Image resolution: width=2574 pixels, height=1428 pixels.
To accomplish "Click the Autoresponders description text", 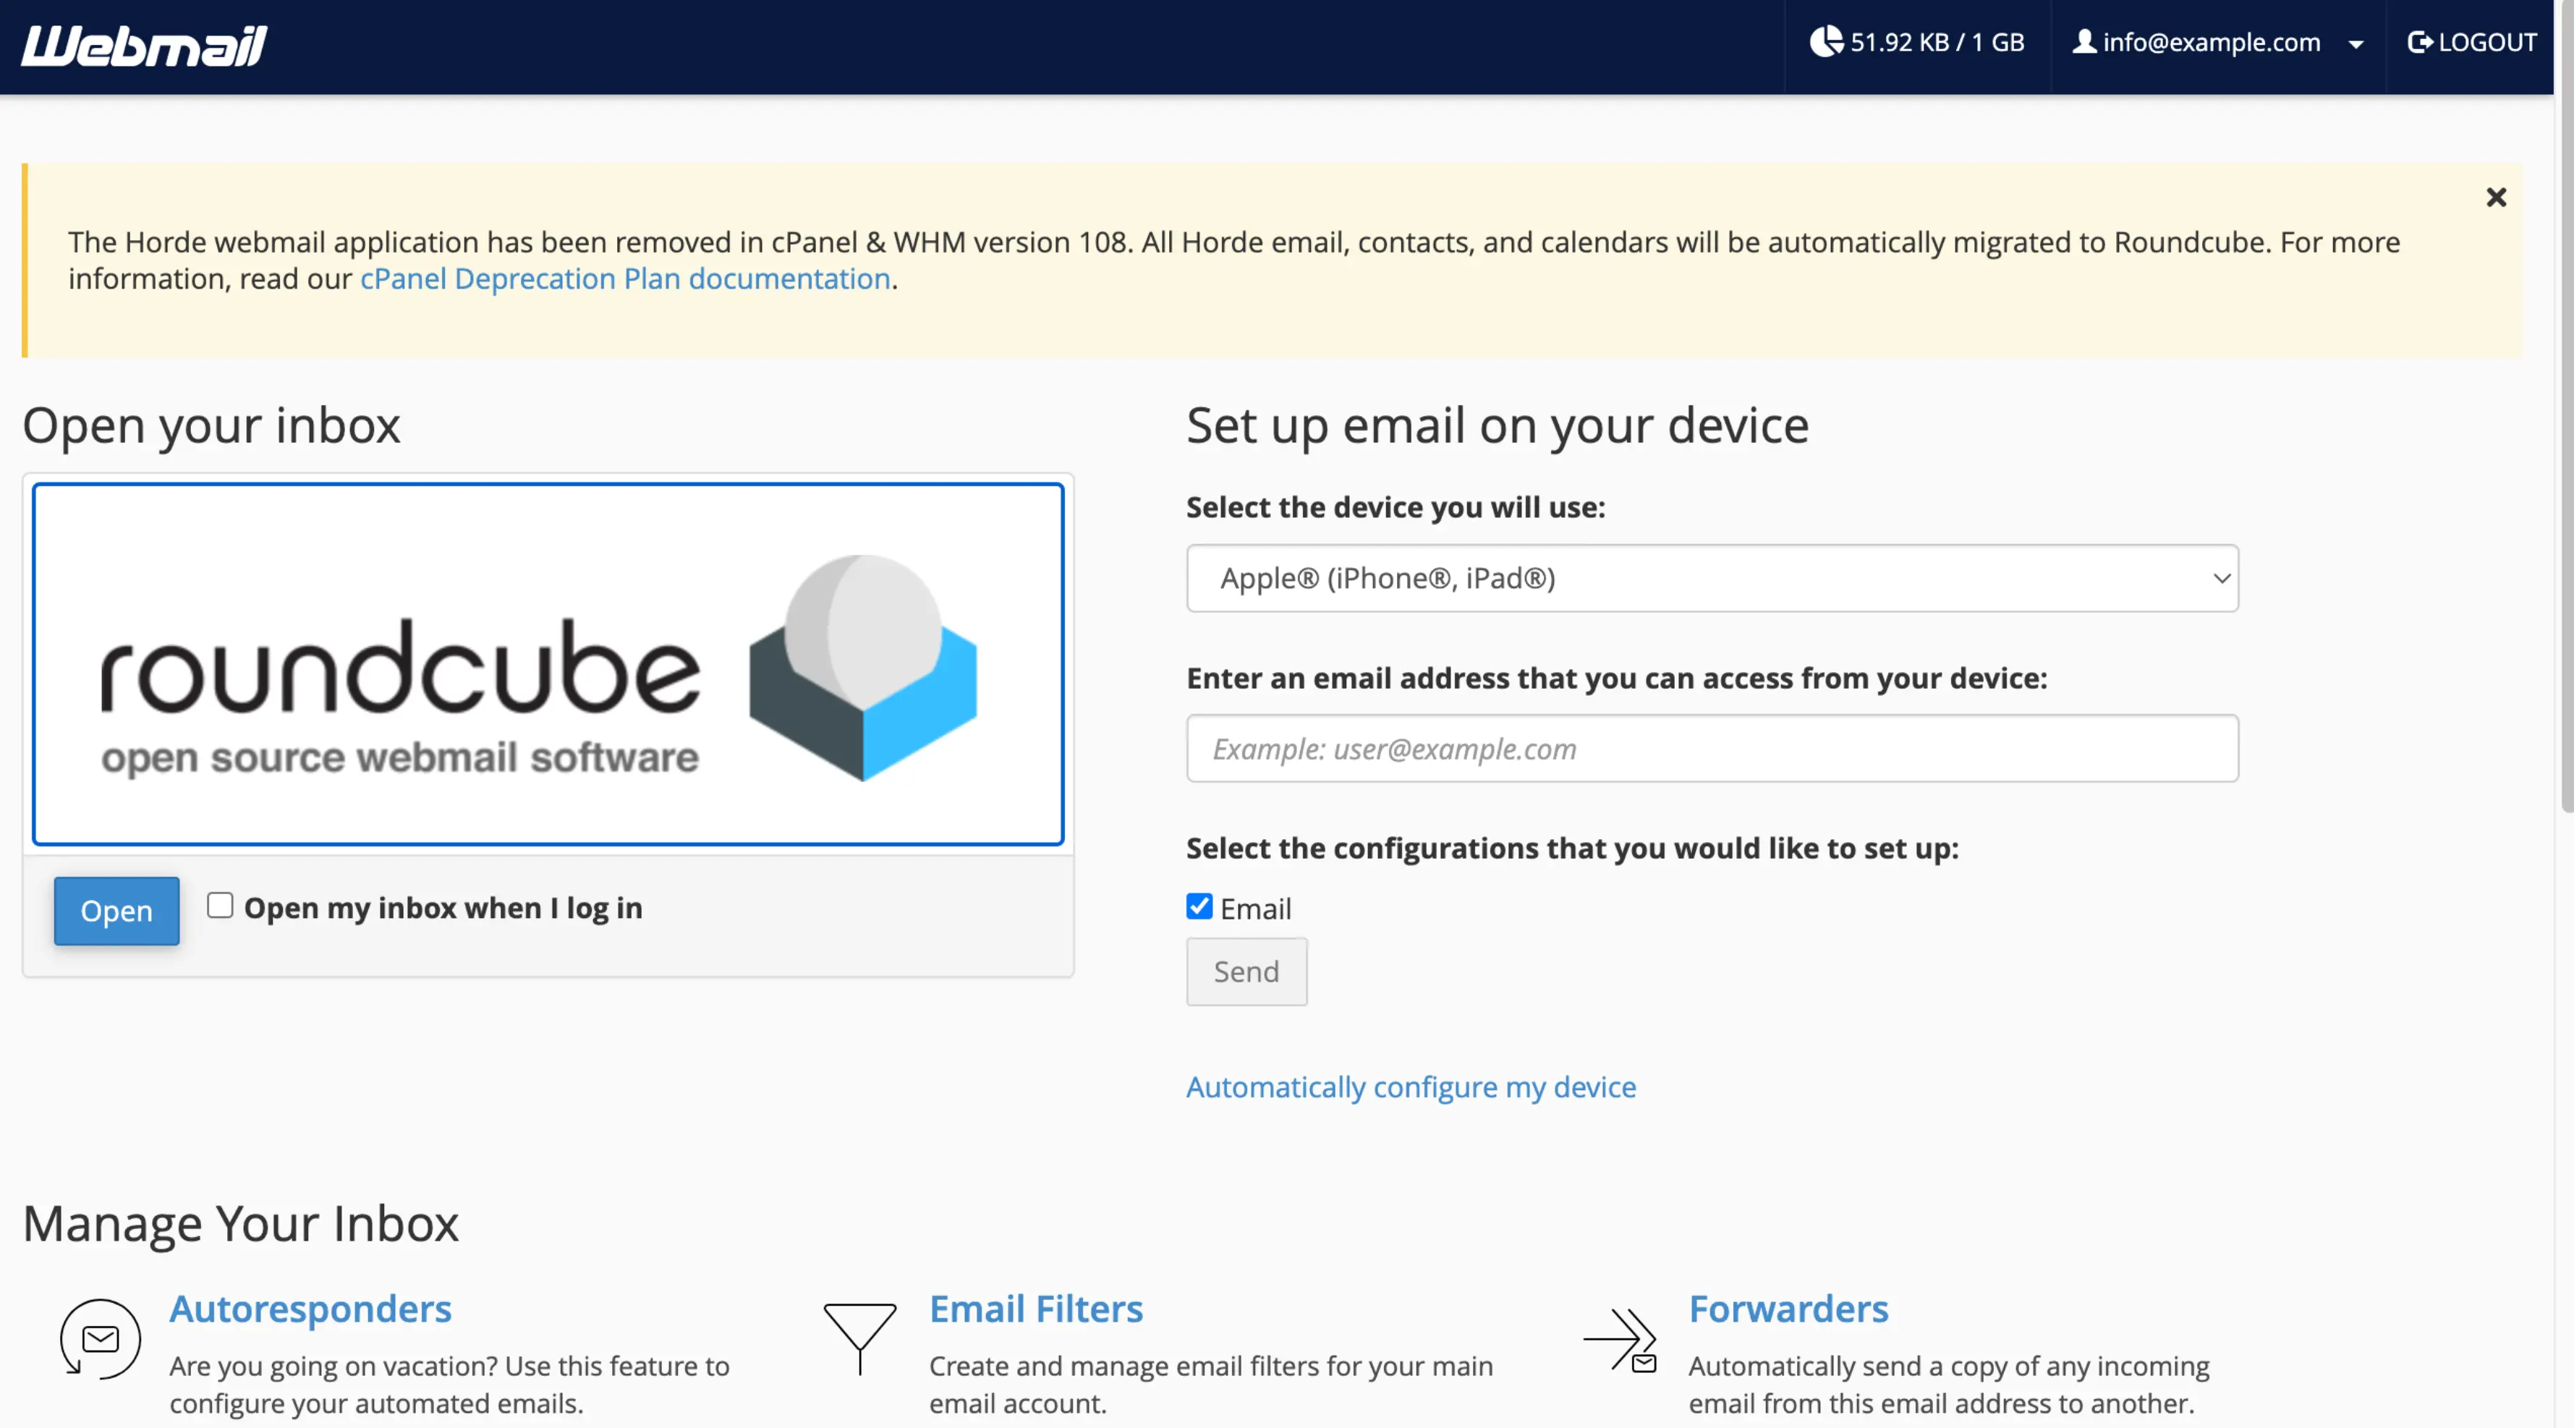I will point(450,1385).
